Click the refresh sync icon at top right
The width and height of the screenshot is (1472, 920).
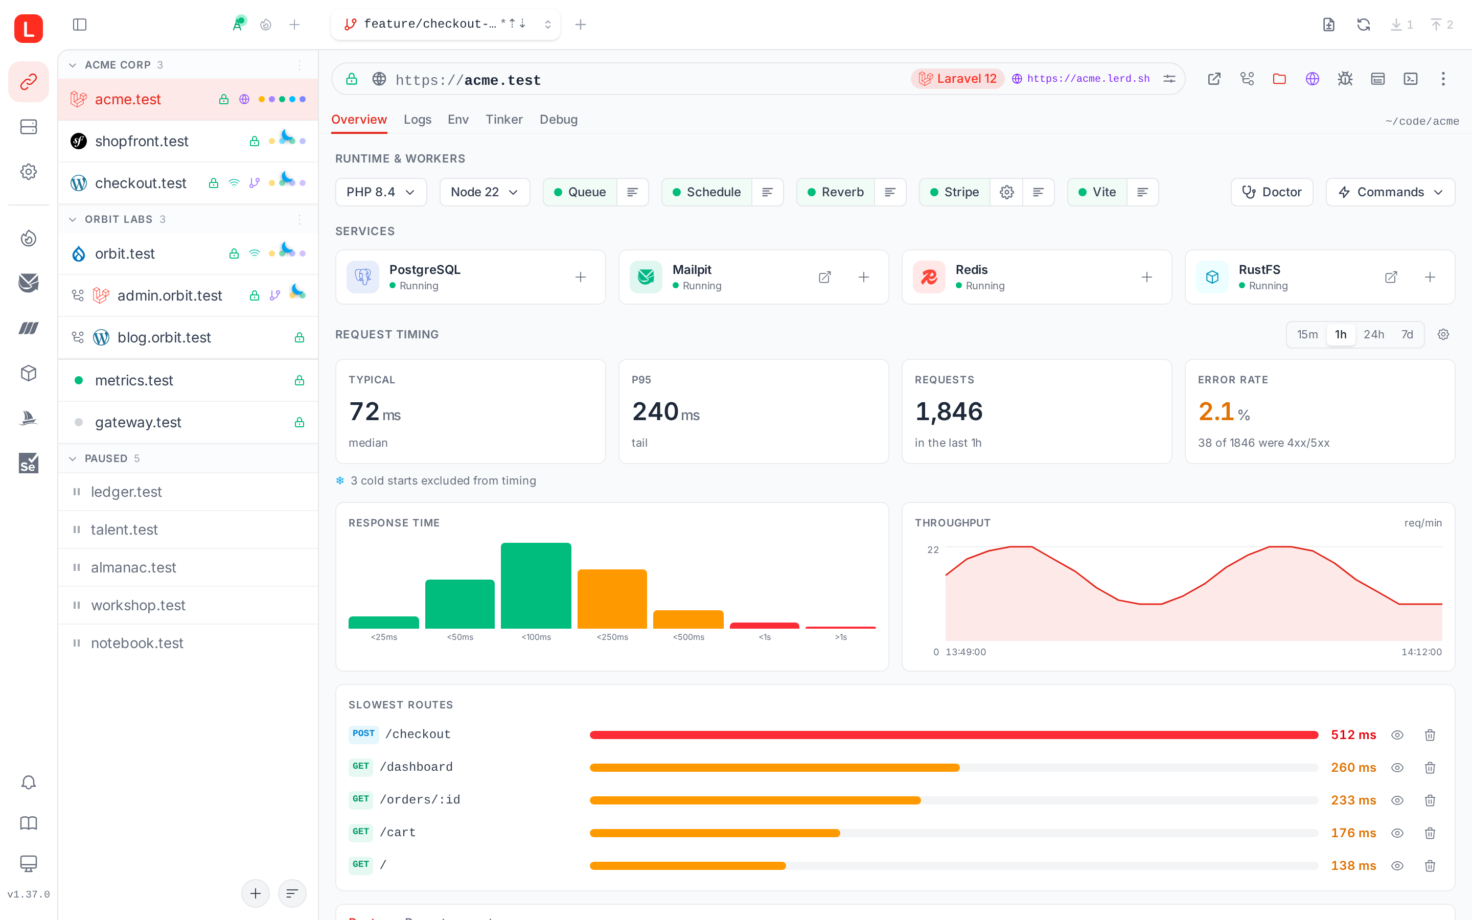[1363, 25]
